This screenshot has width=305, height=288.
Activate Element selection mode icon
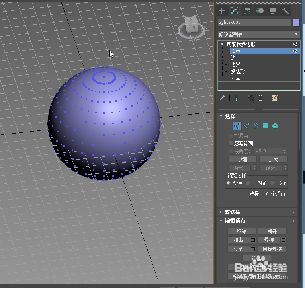tap(275, 126)
